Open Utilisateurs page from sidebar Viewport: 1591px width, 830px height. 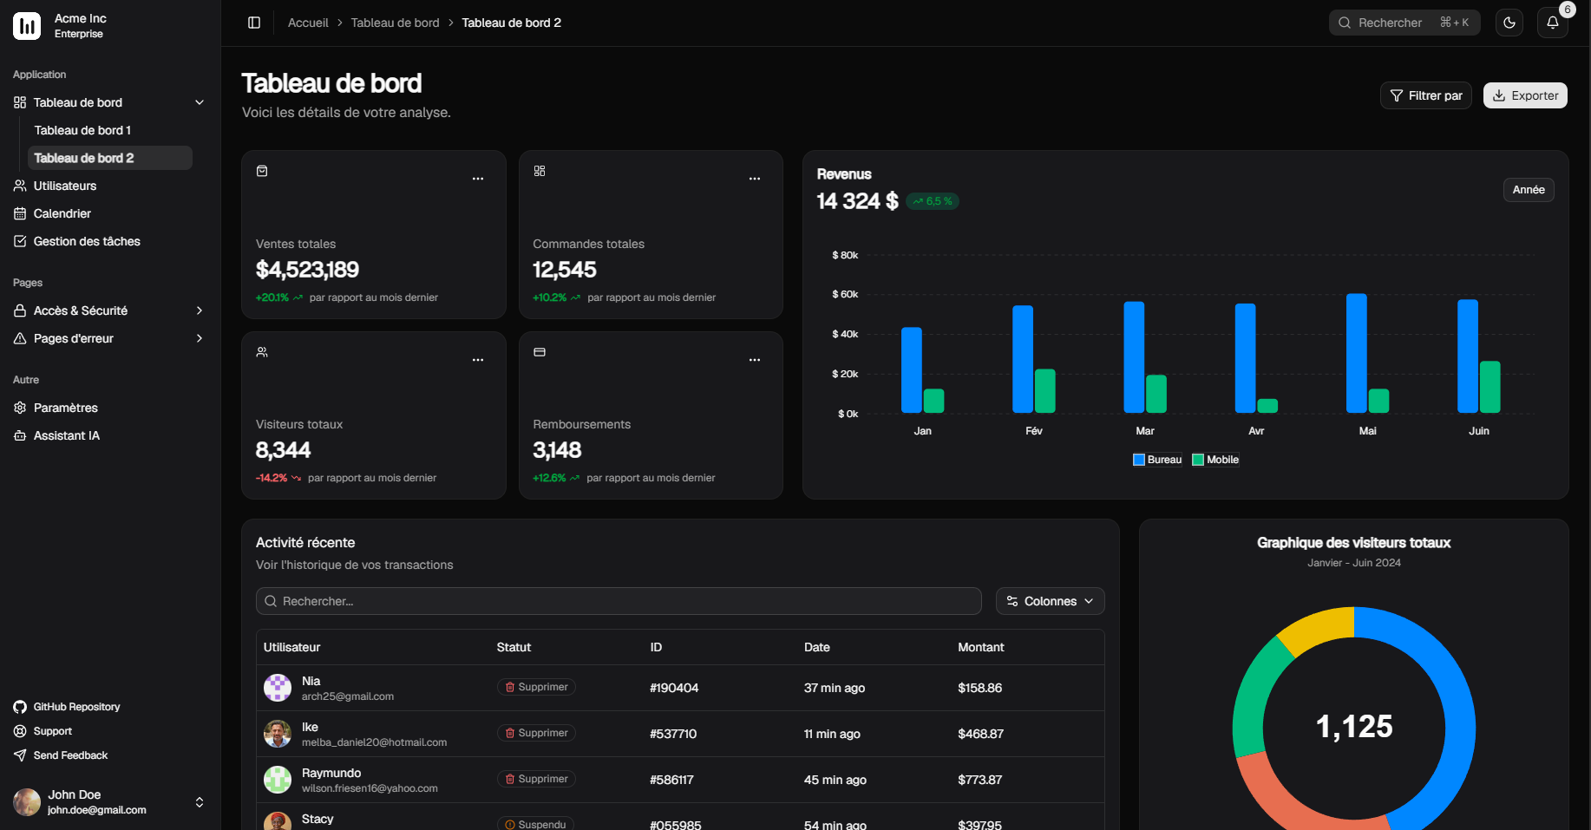click(109, 186)
